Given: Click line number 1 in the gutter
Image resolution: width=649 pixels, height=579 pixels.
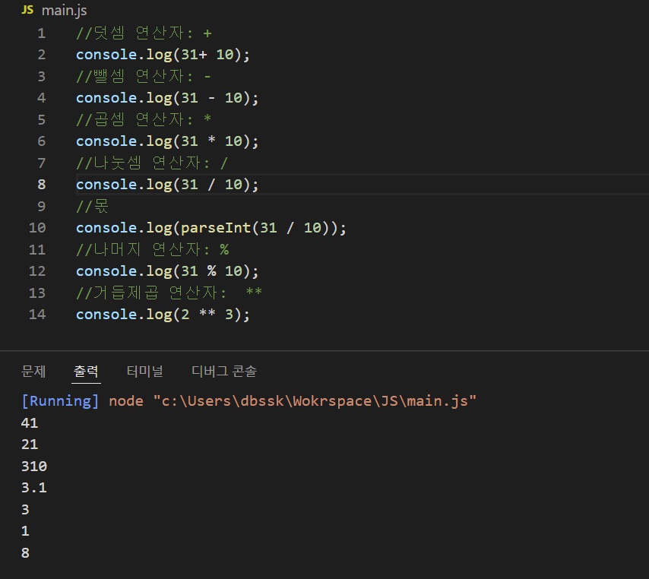Looking at the screenshot, I should (41, 33).
